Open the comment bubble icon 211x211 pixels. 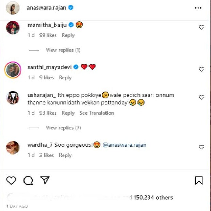[28, 180]
